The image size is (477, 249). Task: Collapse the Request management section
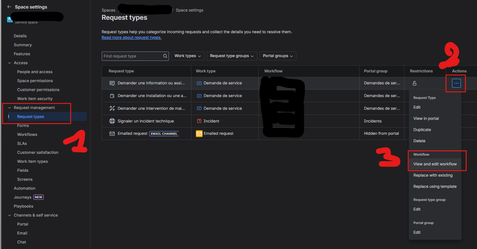tap(10, 108)
